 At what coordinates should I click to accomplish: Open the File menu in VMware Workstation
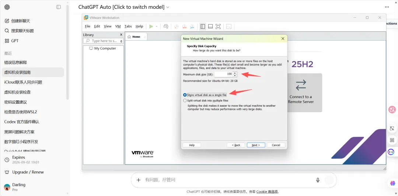click(88, 26)
